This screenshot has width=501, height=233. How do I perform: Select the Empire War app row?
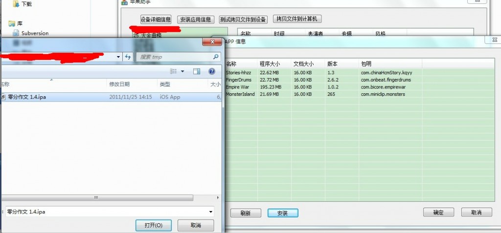click(360, 87)
